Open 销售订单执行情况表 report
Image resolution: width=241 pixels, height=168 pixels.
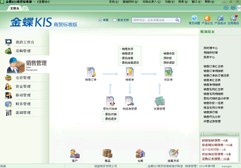click(x=216, y=76)
